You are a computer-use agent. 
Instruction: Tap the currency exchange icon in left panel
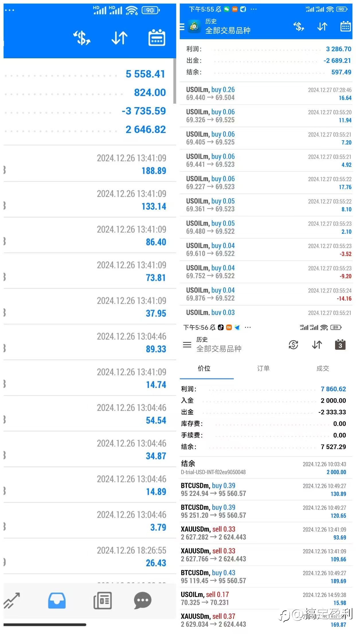82,38
